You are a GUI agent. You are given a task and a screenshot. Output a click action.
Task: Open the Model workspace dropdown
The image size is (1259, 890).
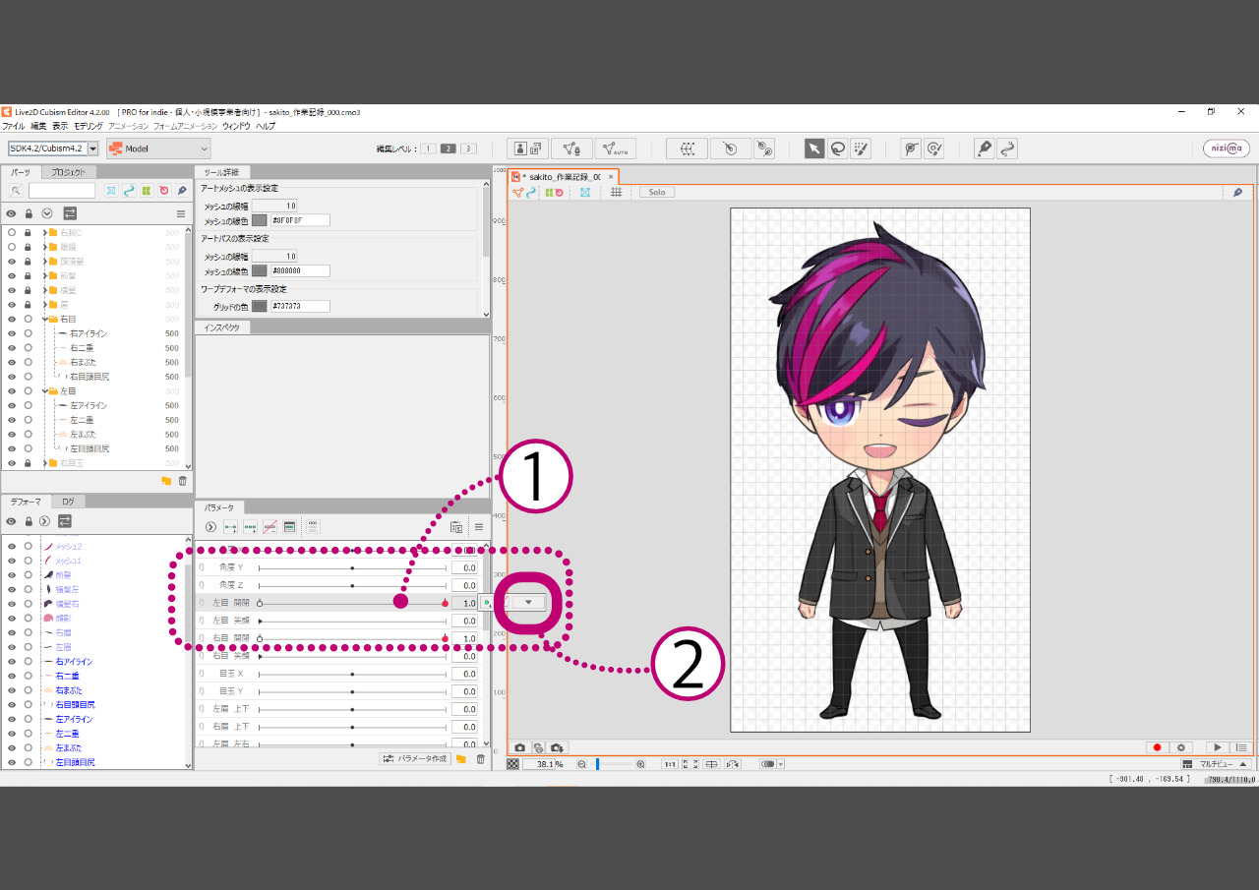[x=158, y=148]
